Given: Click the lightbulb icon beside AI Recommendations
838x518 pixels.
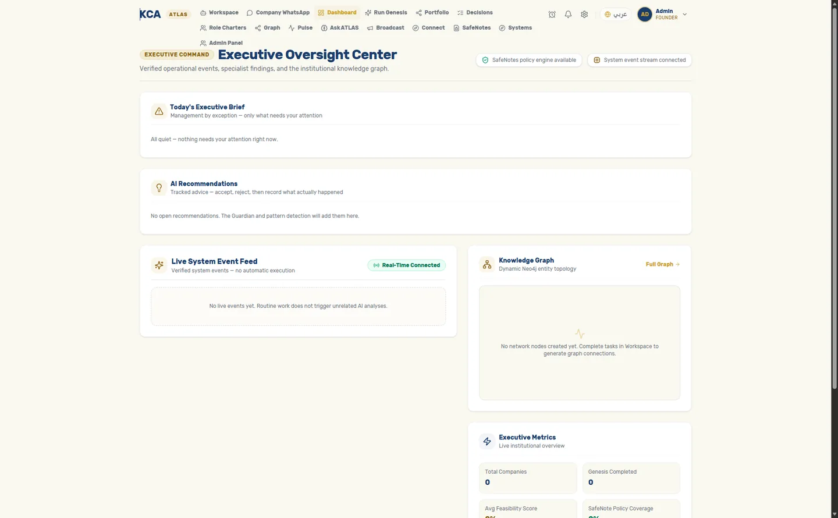Looking at the screenshot, I should [159, 187].
